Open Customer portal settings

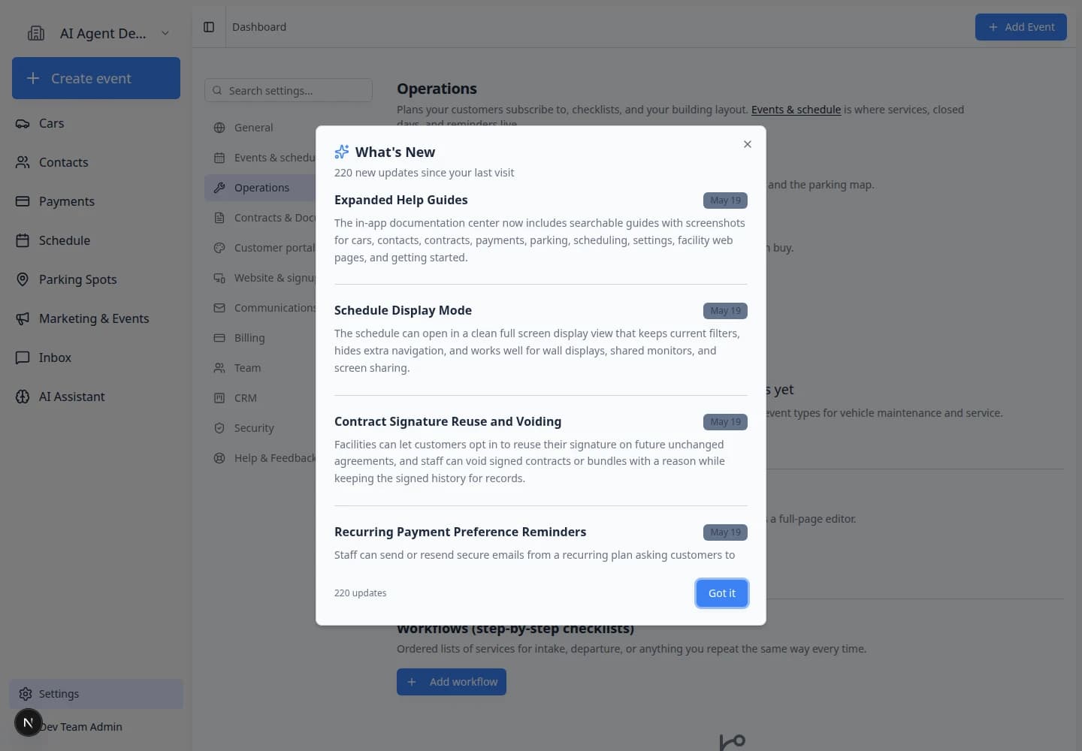(x=260, y=248)
